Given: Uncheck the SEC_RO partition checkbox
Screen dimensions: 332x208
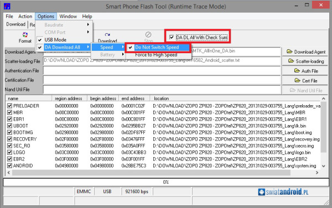Looking at the screenshot, I should click(x=9, y=146).
